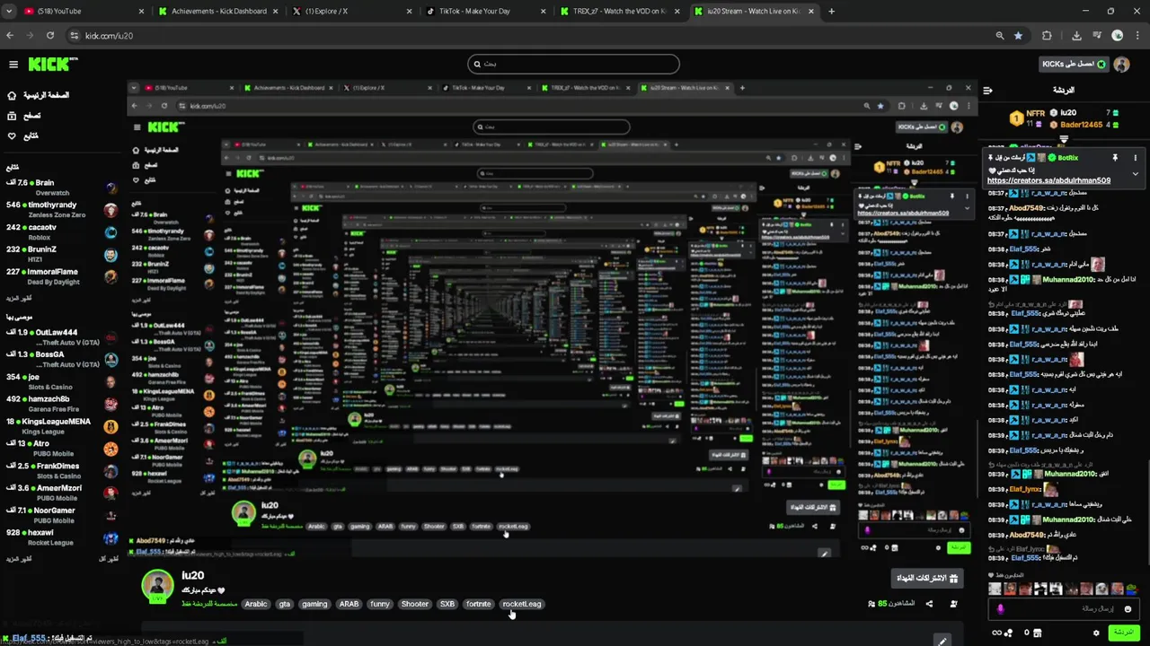The image size is (1150, 646).
Task: Open recommended channel BossGA
Action: click(x=61, y=359)
